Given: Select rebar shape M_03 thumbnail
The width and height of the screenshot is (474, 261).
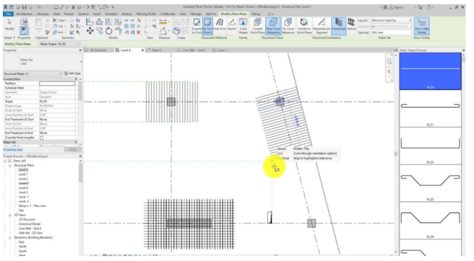Looking at the screenshot, I should click(430, 183).
